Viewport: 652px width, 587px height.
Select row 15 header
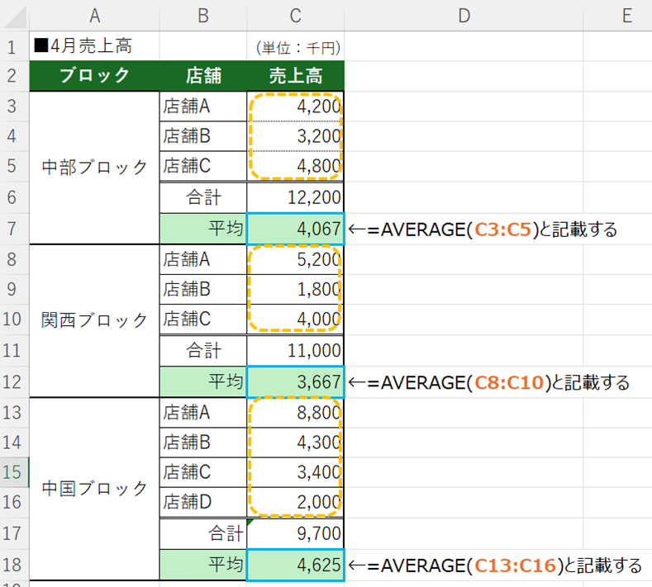[x=14, y=471]
